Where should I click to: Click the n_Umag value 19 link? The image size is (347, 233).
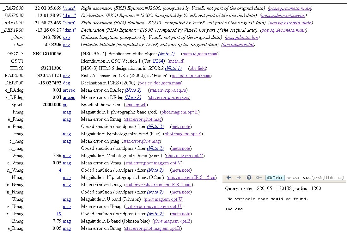[59, 214]
